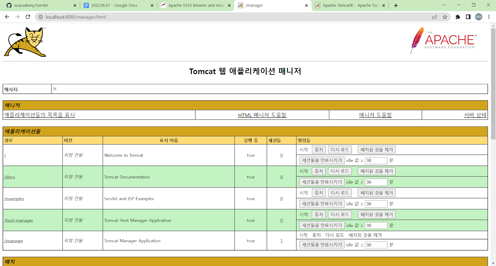Click session count 1 for /manager
The width and height of the screenshot is (496, 266).
(x=281, y=241)
